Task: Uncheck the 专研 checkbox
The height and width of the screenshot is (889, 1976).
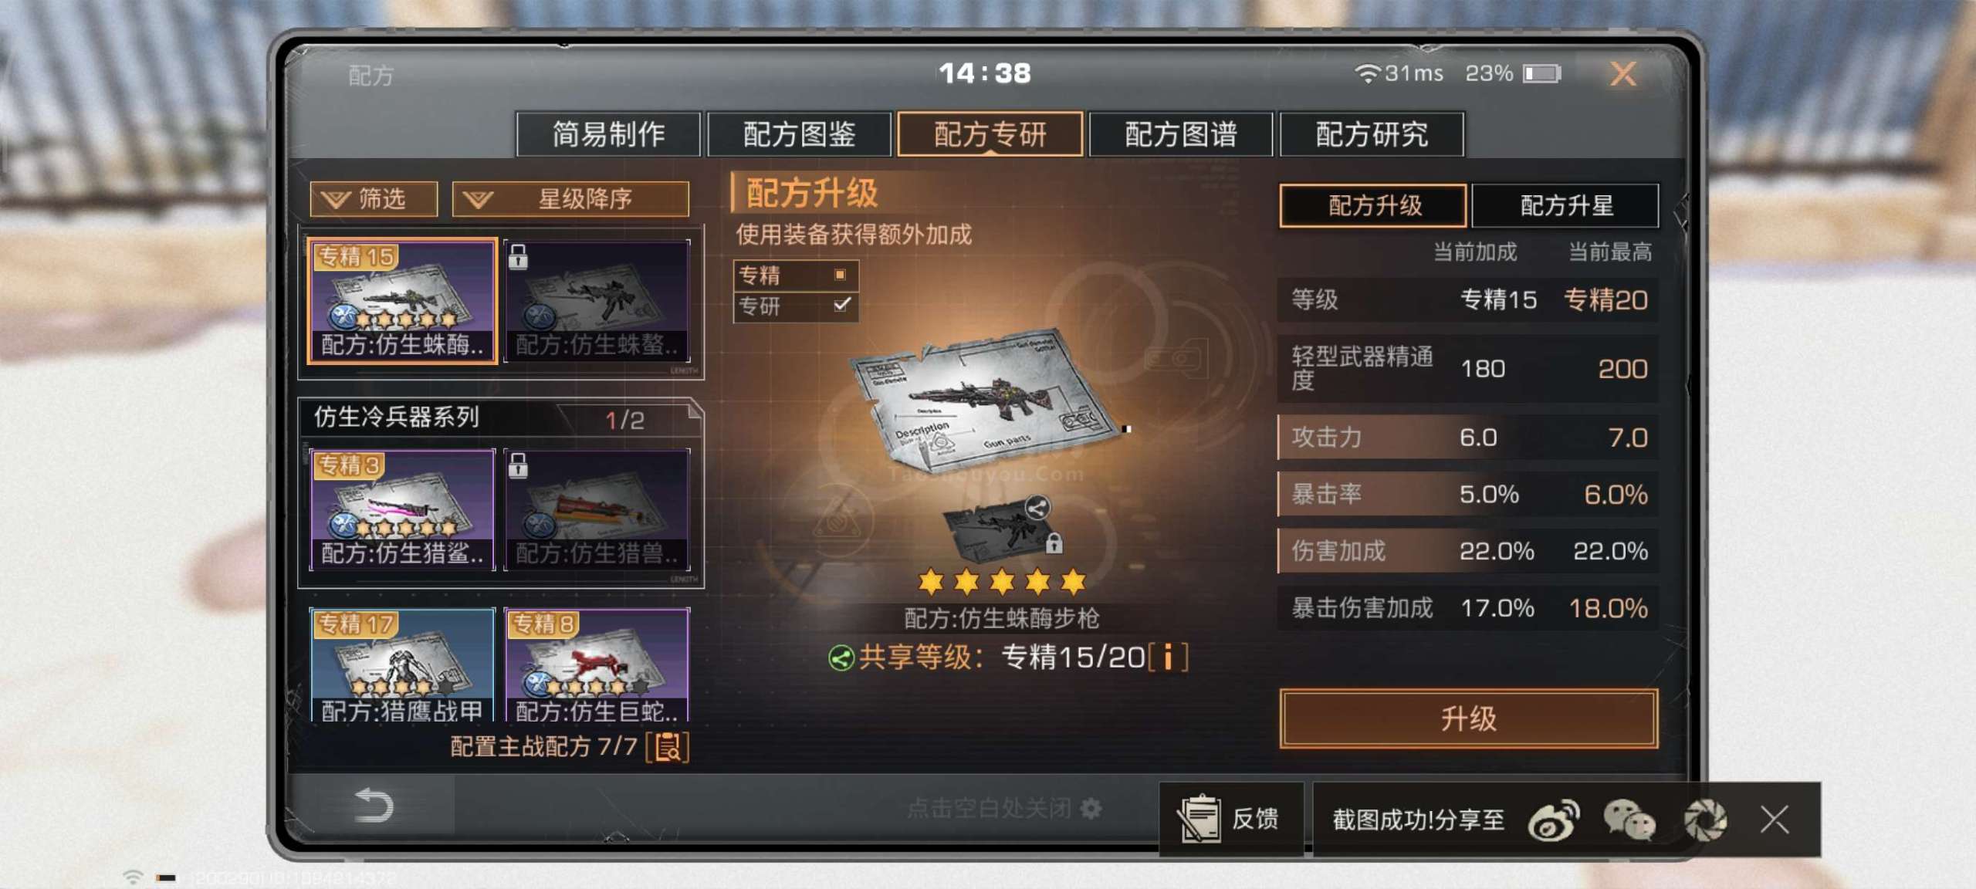Action: tap(841, 305)
